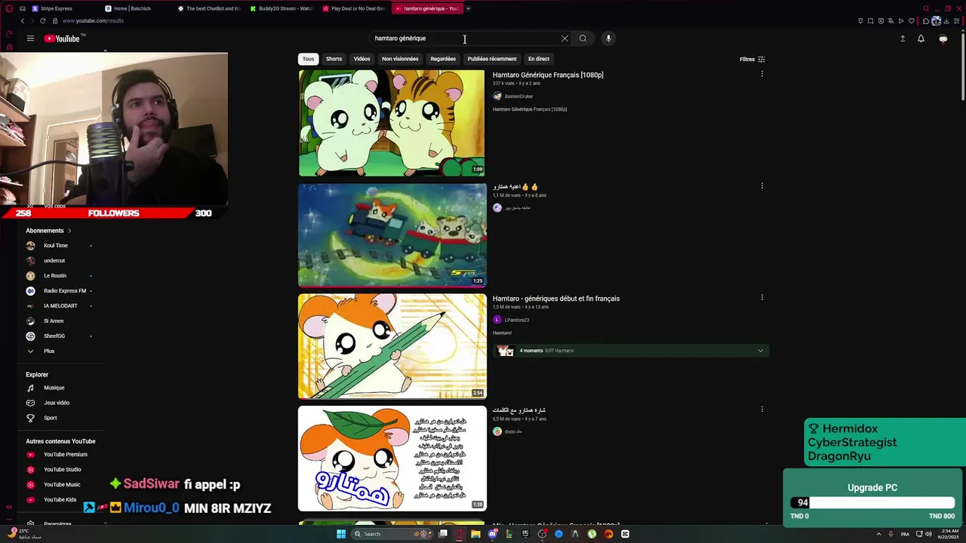
Task: Open the Create upload icon
Action: 903,38
